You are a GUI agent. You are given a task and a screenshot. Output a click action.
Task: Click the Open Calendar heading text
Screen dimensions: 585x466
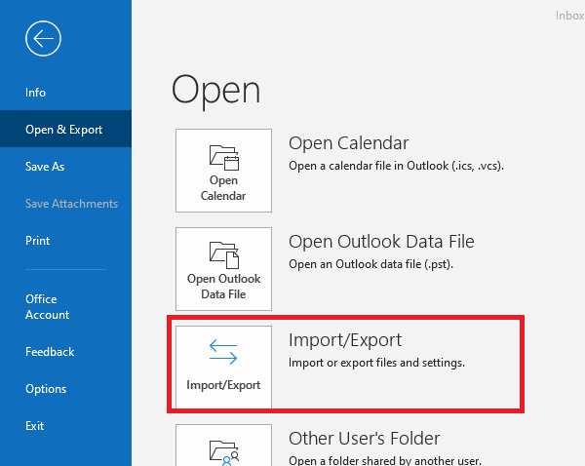348,143
